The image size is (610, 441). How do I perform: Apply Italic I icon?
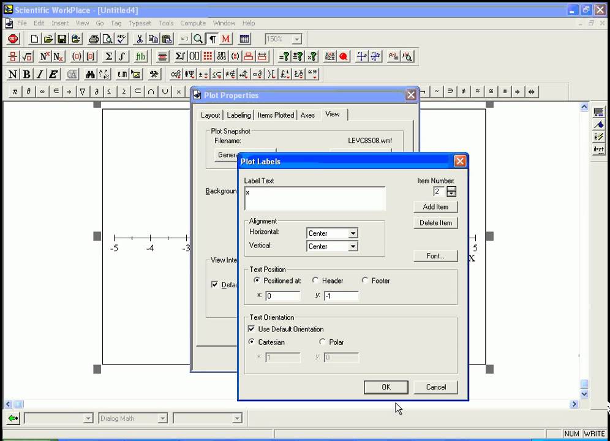tap(40, 74)
